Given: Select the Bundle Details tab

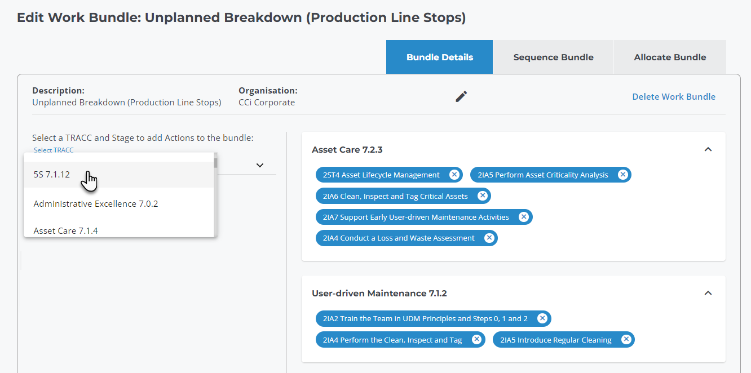Looking at the screenshot, I should tap(439, 57).
